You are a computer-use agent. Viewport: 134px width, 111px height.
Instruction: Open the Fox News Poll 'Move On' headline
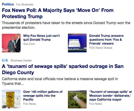(x=58, y=13)
